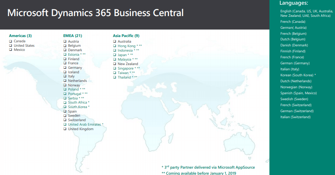This screenshot has width=335, height=175.
Task: Click the 'Spanish (Spain, Mexico)' language
Action: tap(299, 93)
